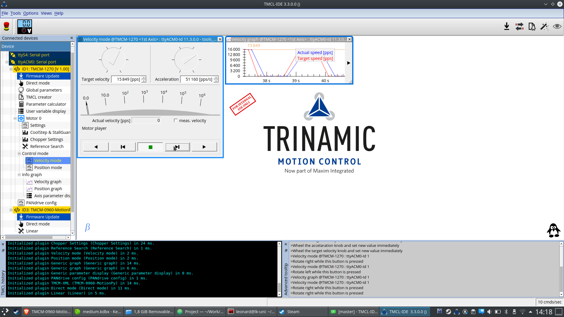Collapse the Motor 0 tree branch
564x317 pixels.
[15, 118]
